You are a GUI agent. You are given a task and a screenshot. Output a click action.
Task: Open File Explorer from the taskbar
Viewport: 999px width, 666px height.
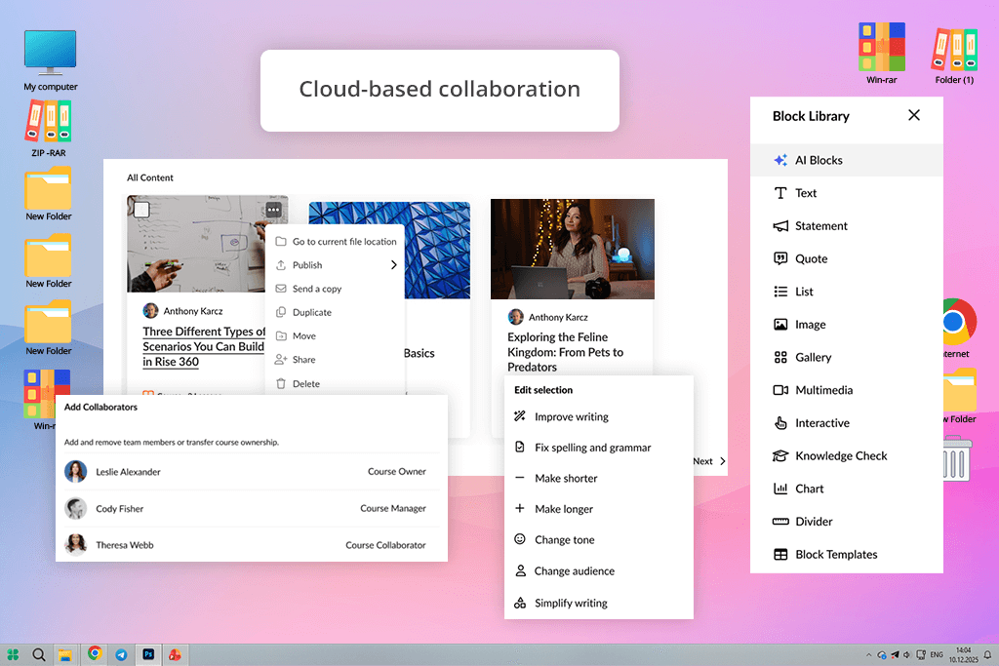coord(65,654)
